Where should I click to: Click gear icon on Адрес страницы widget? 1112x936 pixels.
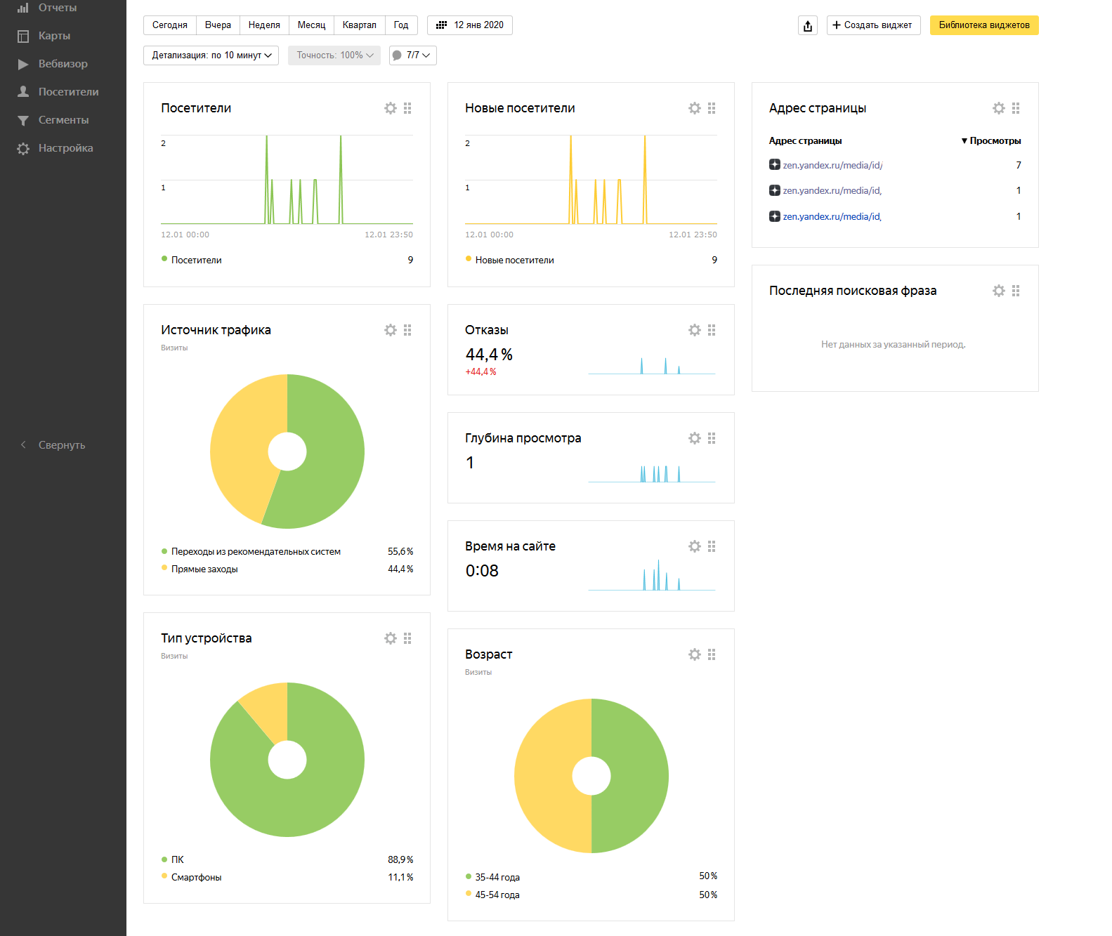coord(999,108)
